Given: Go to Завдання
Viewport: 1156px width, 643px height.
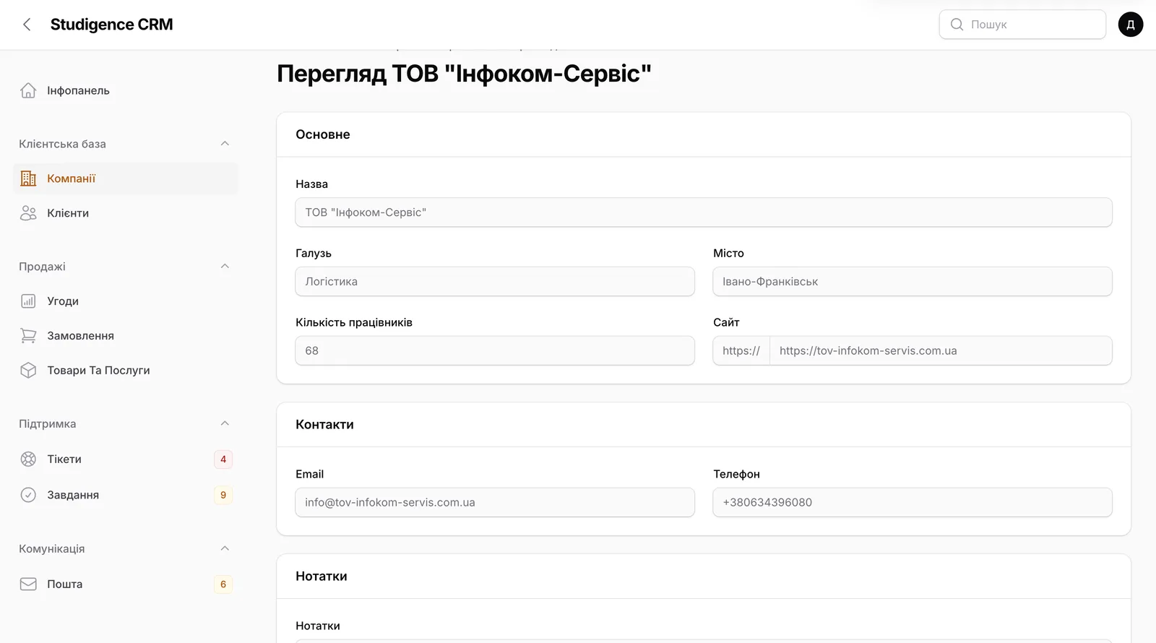Looking at the screenshot, I should pyautogui.click(x=126, y=495).
